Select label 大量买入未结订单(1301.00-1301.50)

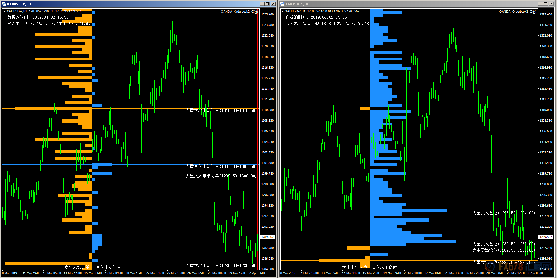pyautogui.click(x=221, y=167)
